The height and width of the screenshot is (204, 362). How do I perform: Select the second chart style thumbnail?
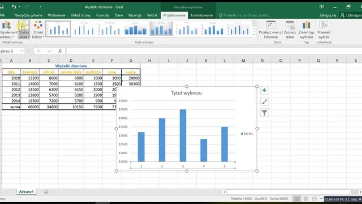(84, 29)
